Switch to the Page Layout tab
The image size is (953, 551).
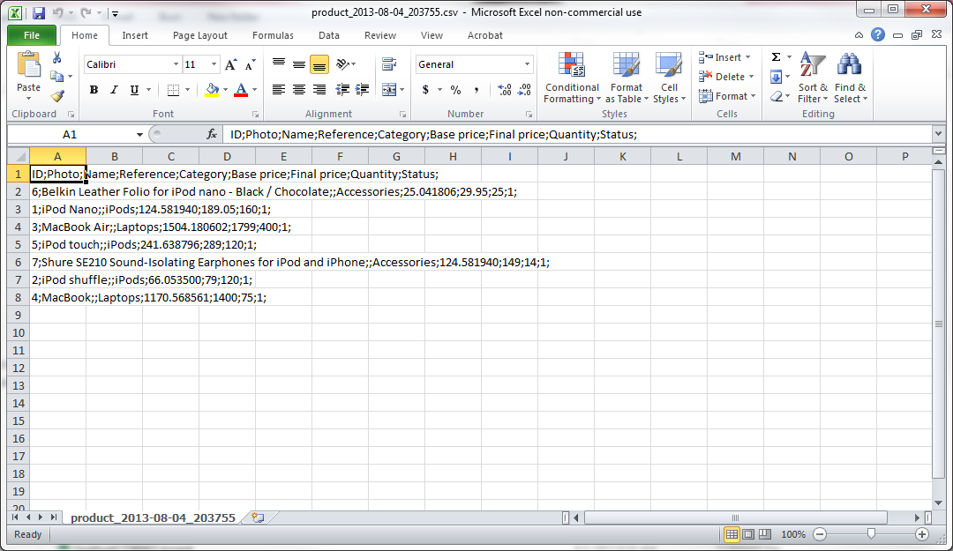pyautogui.click(x=200, y=35)
